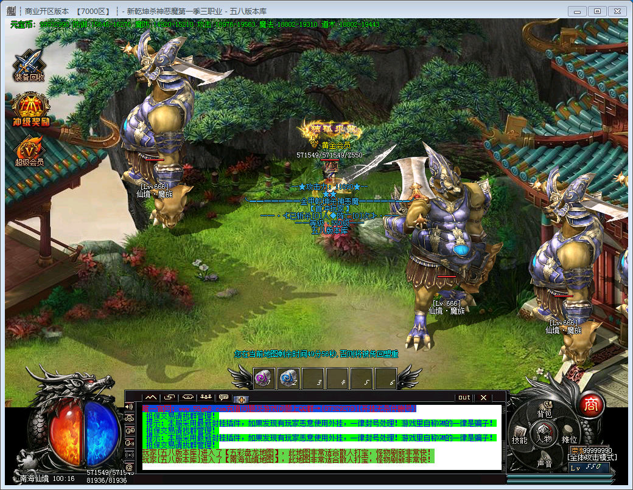Toggle the @ with sound-waves channel icon
633x490 pixels.
pos(129,443)
